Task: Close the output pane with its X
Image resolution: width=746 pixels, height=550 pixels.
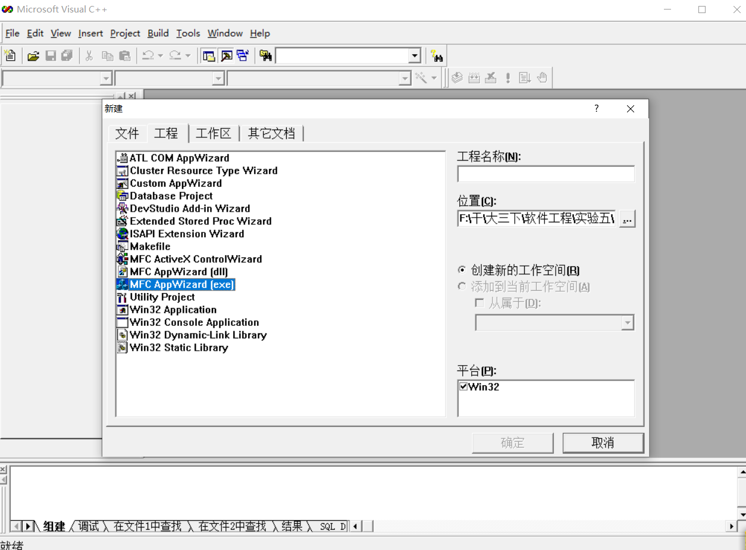Action: [x=3, y=470]
